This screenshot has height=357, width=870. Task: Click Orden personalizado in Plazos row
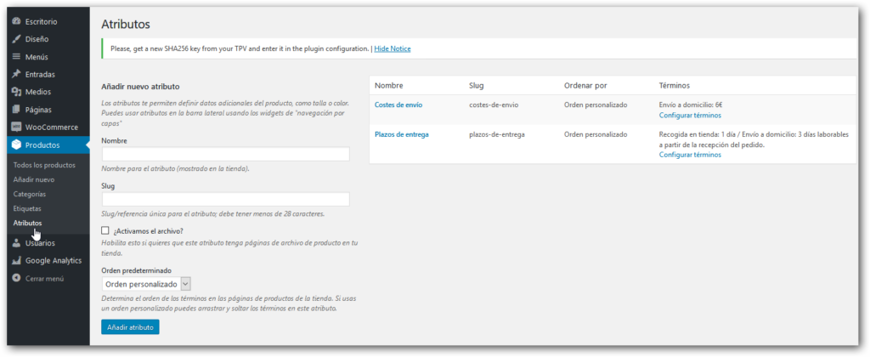(x=596, y=134)
